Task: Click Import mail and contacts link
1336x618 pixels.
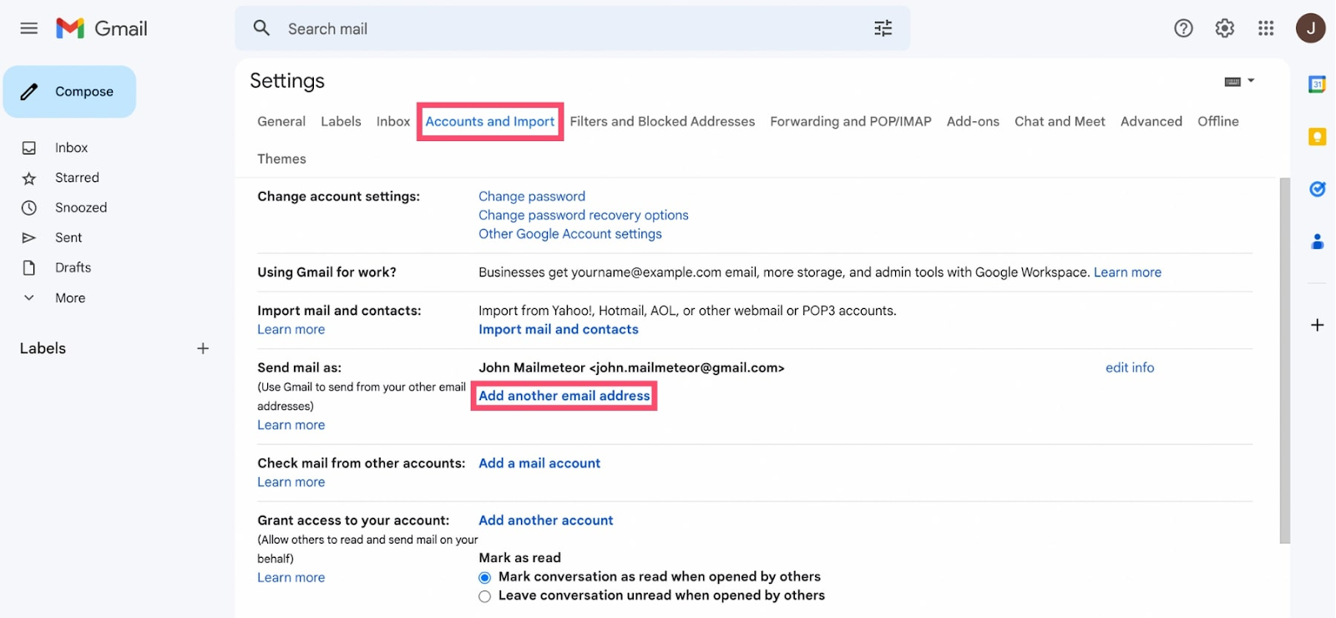Action: pyautogui.click(x=559, y=330)
